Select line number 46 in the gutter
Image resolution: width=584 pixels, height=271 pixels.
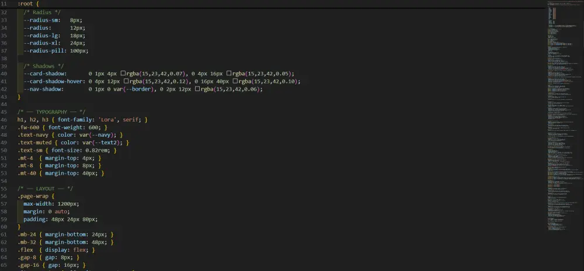(4, 120)
